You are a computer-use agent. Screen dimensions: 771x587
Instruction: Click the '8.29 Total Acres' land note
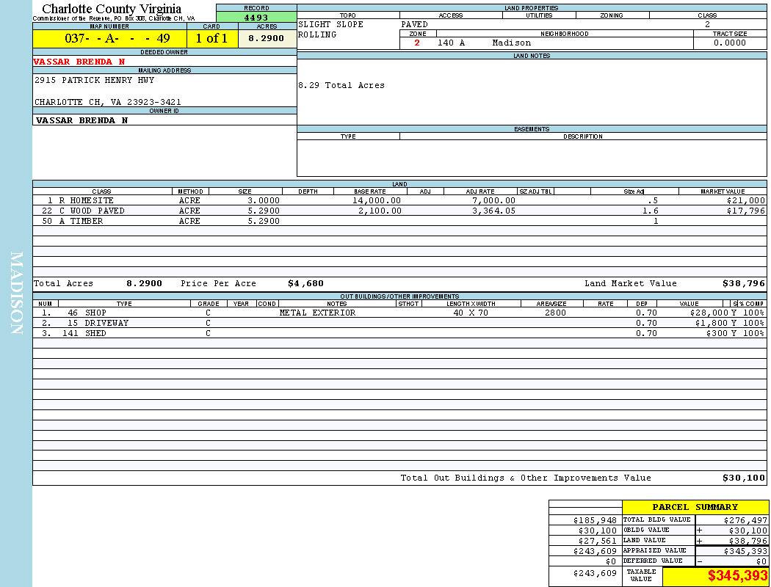341,85
